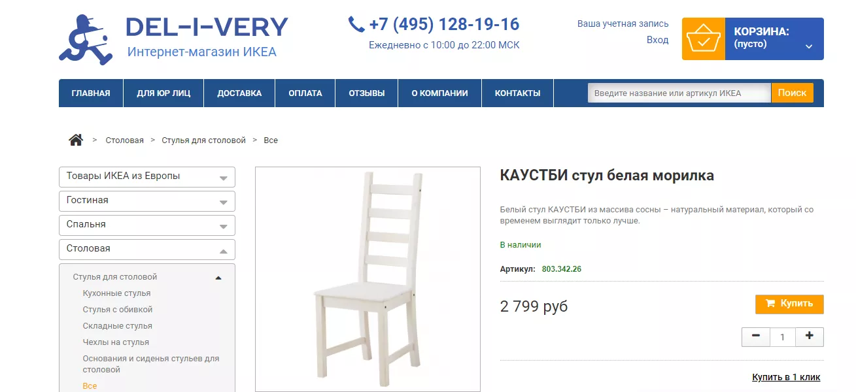Click the phone handset icon
Viewport: 856px width, 392px height.
pyautogui.click(x=356, y=25)
